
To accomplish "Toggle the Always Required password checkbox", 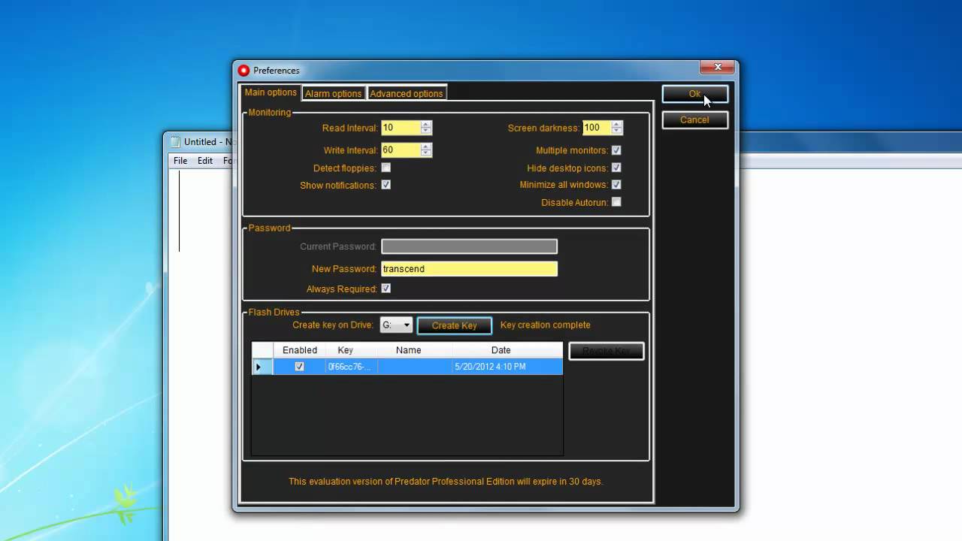I will point(386,289).
